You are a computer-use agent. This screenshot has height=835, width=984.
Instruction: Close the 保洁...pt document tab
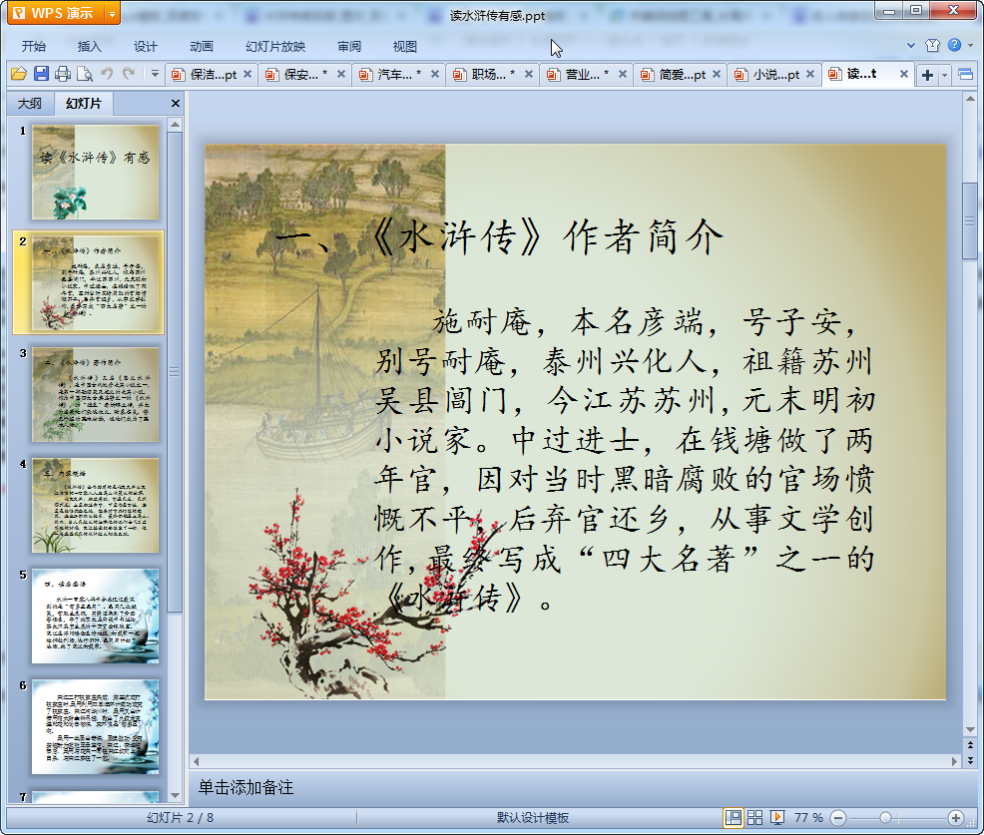pyautogui.click(x=247, y=74)
